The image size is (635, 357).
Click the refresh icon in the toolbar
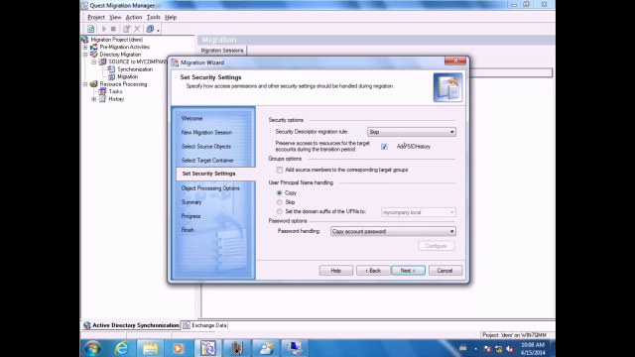(90, 29)
